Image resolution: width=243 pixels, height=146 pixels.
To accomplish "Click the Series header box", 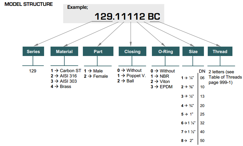I will click(33, 52).
